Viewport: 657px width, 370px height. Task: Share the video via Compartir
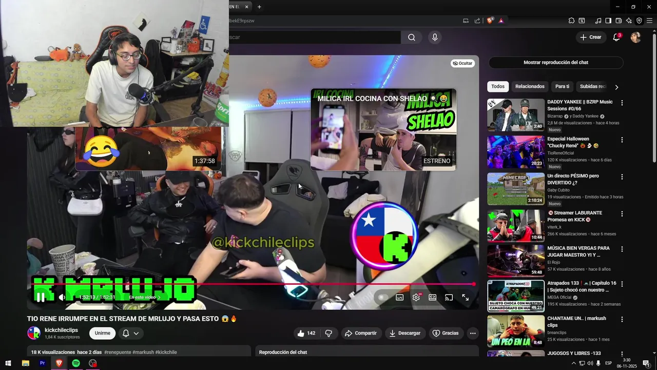(x=361, y=333)
